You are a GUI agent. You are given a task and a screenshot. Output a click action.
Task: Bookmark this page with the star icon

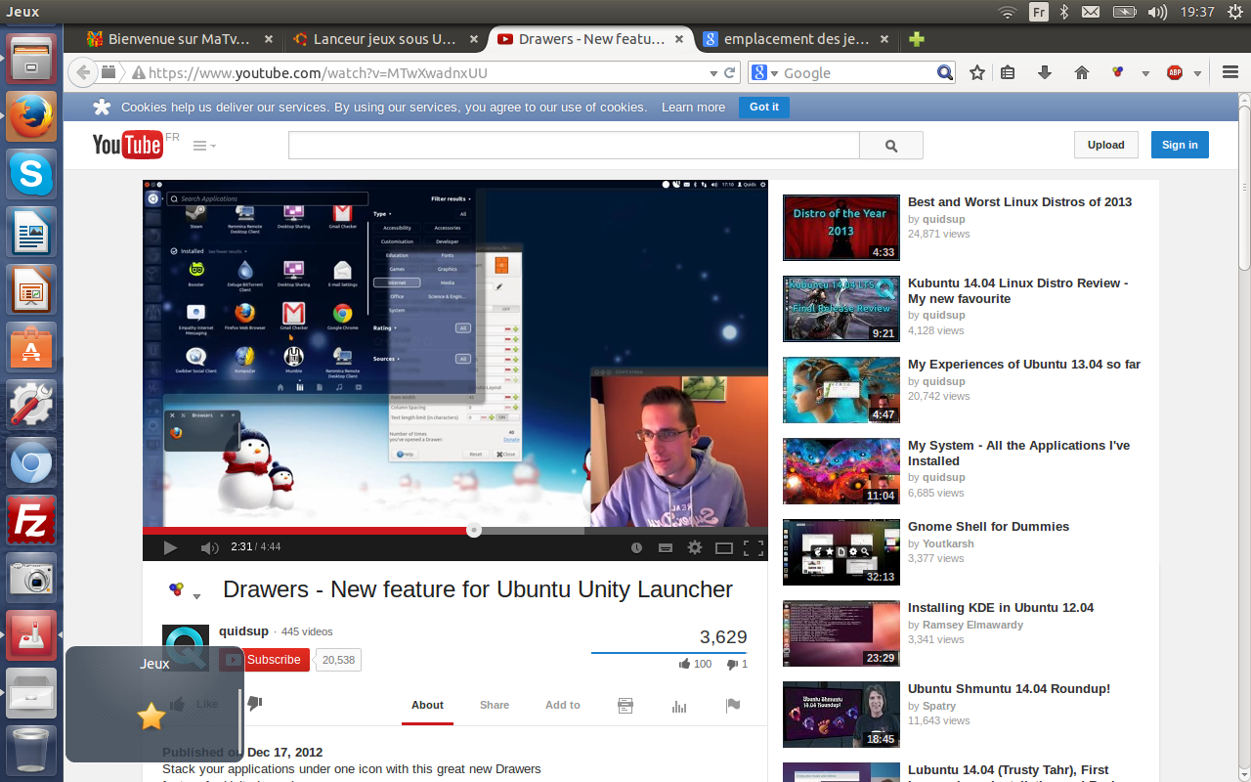(x=976, y=72)
